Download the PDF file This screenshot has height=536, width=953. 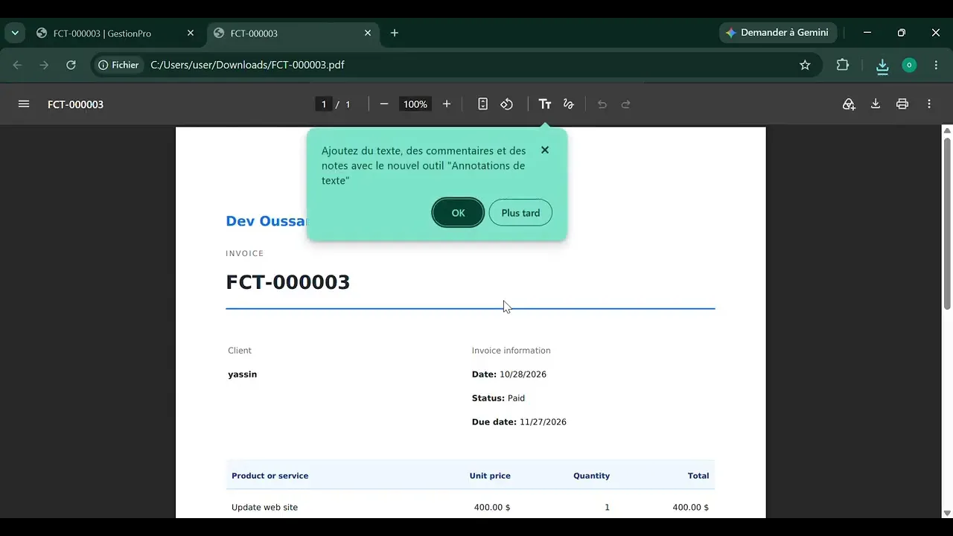[x=876, y=104]
